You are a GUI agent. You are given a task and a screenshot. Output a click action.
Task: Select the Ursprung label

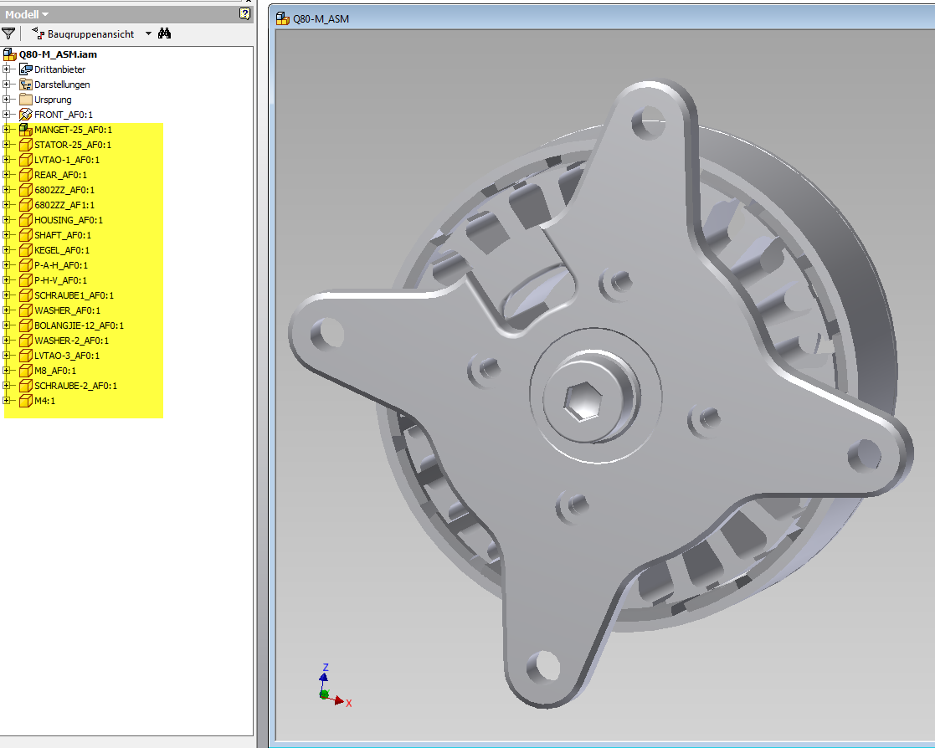point(53,99)
